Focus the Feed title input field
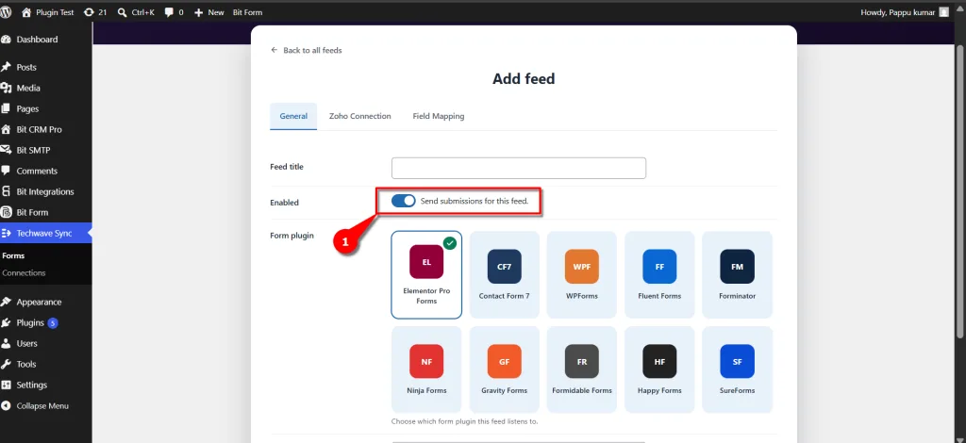The width and height of the screenshot is (966, 443). coord(519,168)
